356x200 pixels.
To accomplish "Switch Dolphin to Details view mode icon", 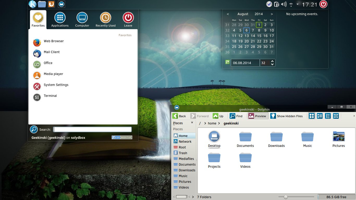I will click(x=328, y=116).
